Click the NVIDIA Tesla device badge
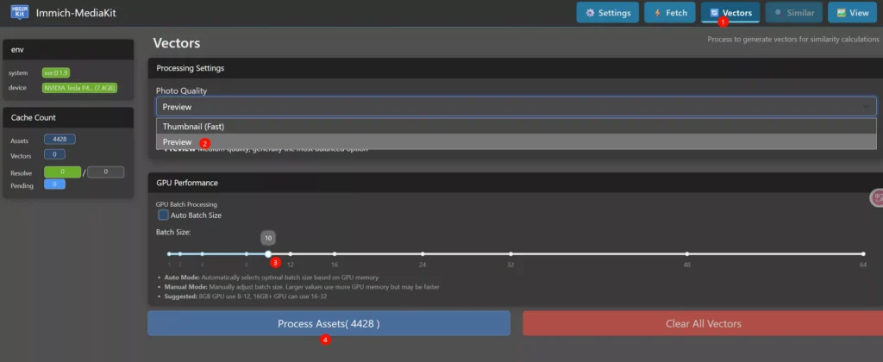This screenshot has height=362, width=883. (79, 87)
